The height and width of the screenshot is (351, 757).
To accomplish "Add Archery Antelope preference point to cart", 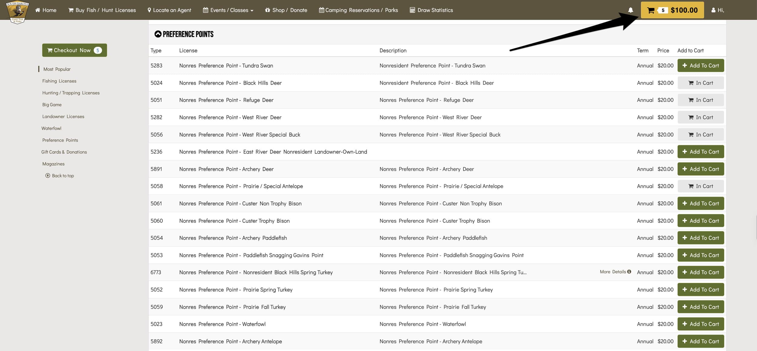I will [701, 341].
